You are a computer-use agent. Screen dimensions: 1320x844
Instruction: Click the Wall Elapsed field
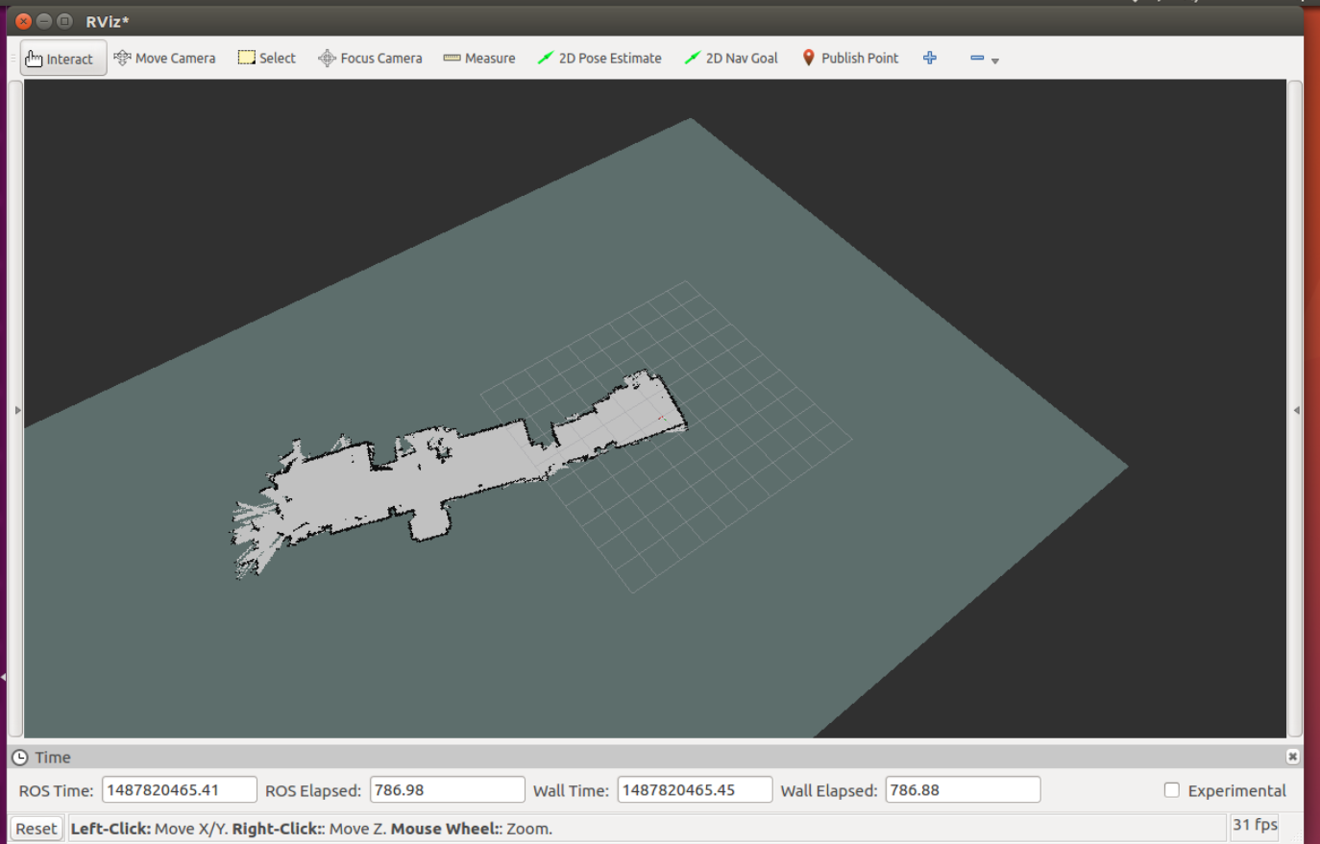963,790
